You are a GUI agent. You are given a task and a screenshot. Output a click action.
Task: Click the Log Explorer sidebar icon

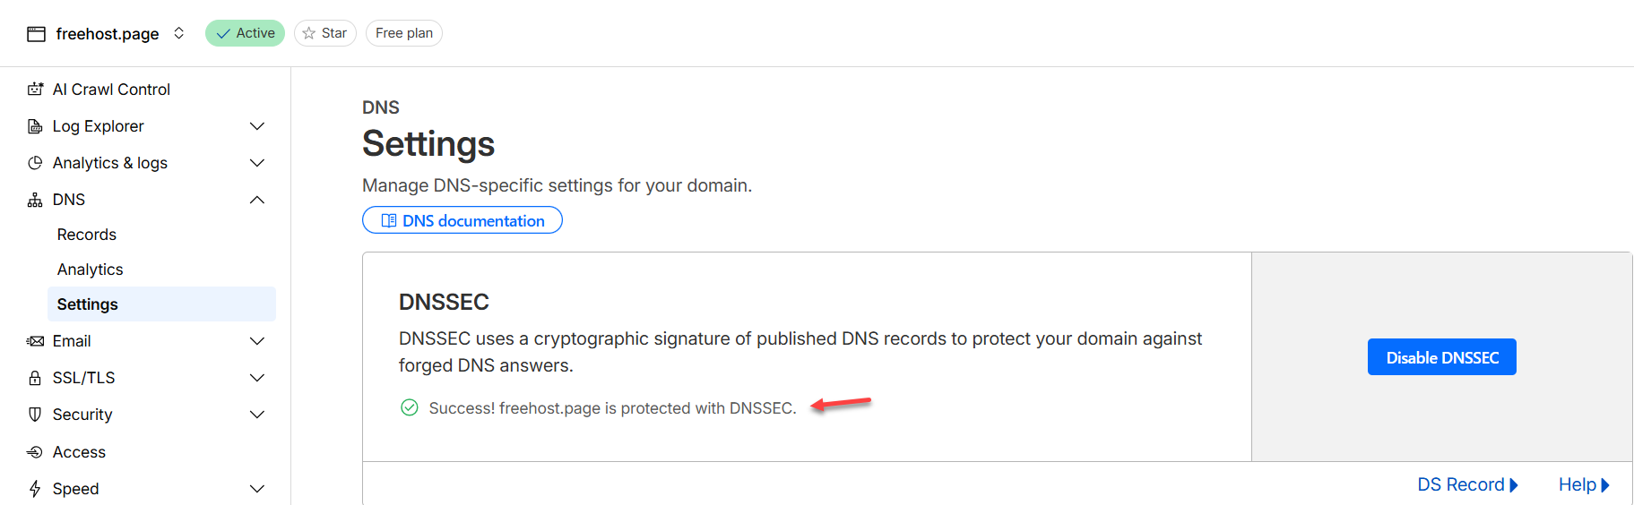point(35,126)
